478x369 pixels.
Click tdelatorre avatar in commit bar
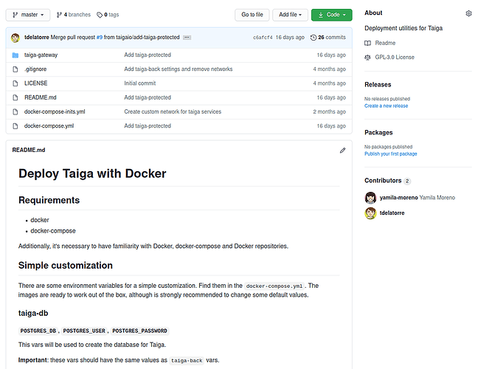click(x=15, y=38)
